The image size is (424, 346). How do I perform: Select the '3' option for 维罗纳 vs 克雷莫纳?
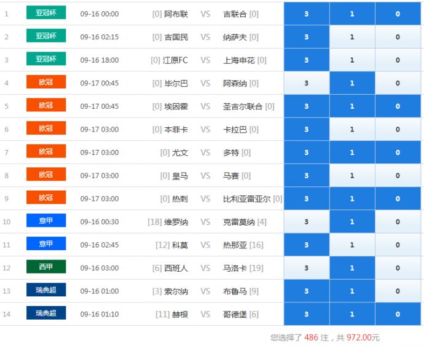point(307,222)
